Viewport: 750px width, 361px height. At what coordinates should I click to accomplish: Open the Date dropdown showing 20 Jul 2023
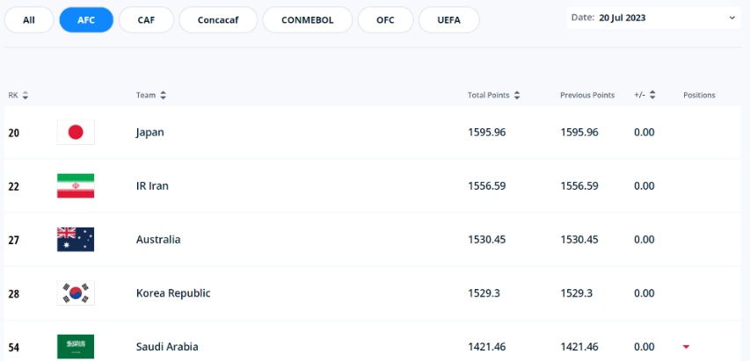coord(653,18)
